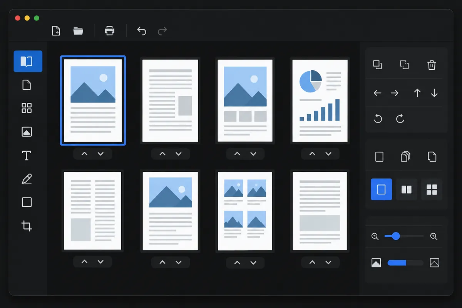462x308 pixels.
Task: Open a file with the folder icon
Action: [78, 31]
